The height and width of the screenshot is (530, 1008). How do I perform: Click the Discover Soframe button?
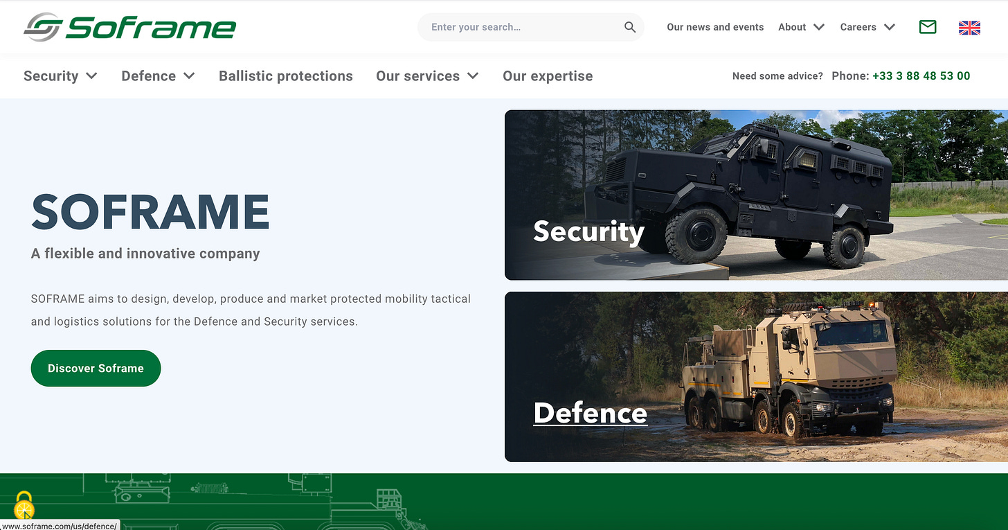[x=96, y=368]
